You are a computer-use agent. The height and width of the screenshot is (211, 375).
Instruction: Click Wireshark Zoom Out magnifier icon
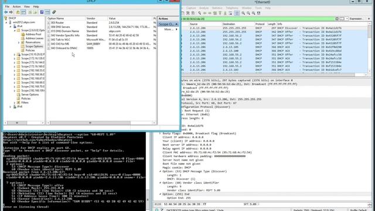(x=248, y=13)
